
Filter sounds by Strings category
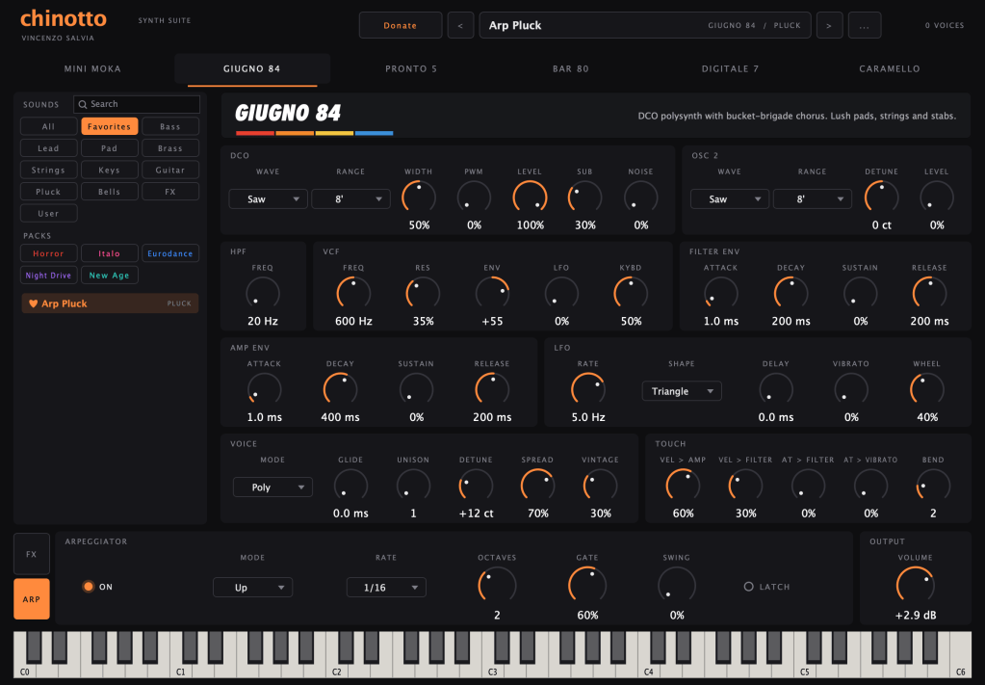coord(48,170)
